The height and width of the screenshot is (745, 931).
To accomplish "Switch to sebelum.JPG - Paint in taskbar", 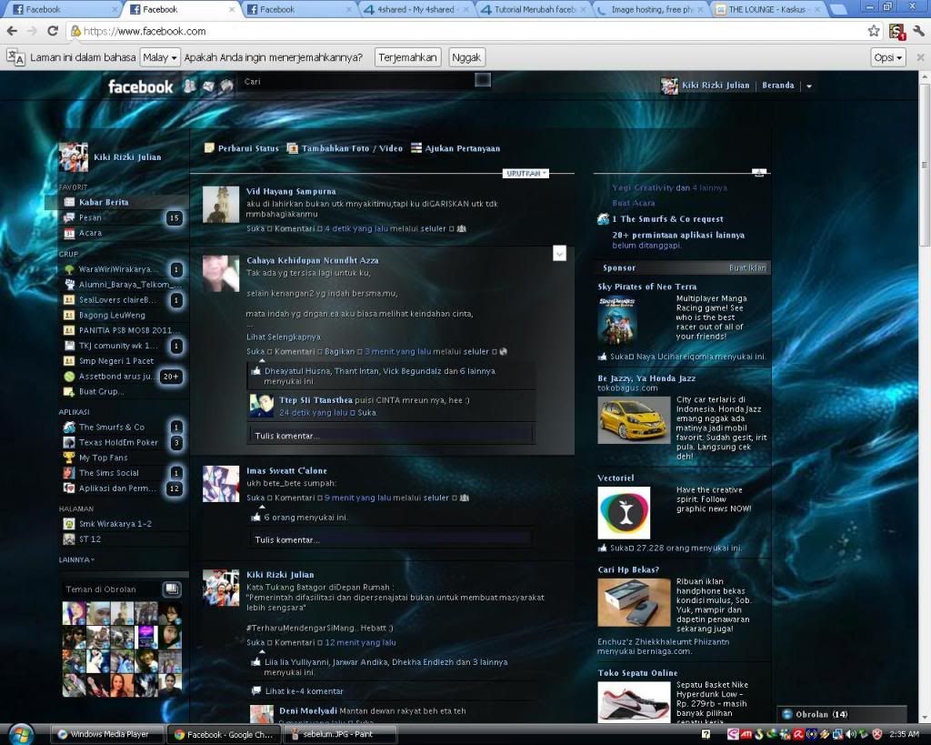I will 340,734.
